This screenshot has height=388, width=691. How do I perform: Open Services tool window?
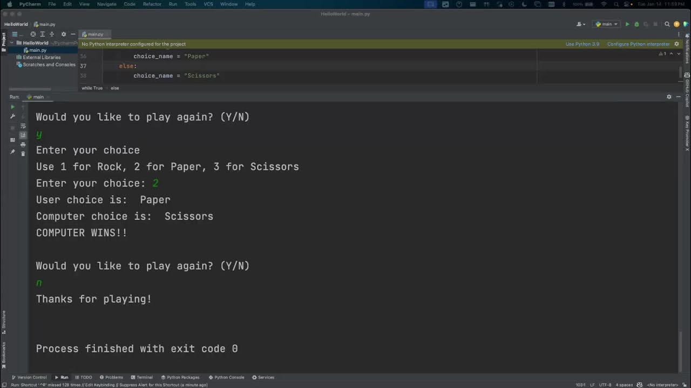[x=263, y=377]
